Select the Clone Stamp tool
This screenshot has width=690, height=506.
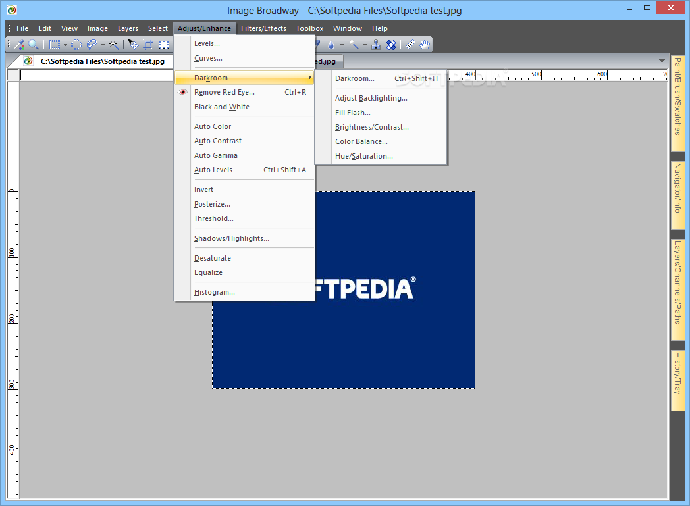coord(376,44)
